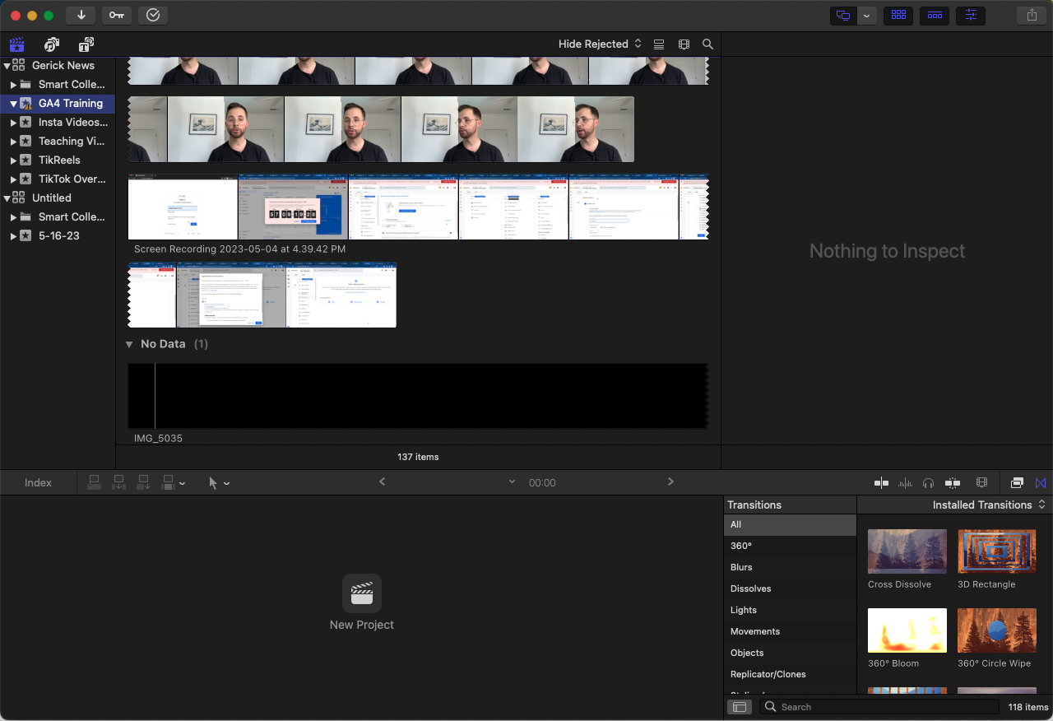
Task: Create a New Project
Action: point(362,602)
